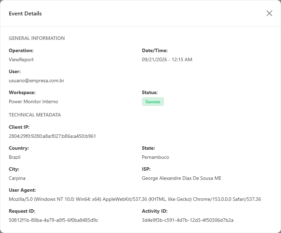Click the Mozilla/5.0 user agent string
The height and width of the screenshot is (233, 281).
coord(135,199)
